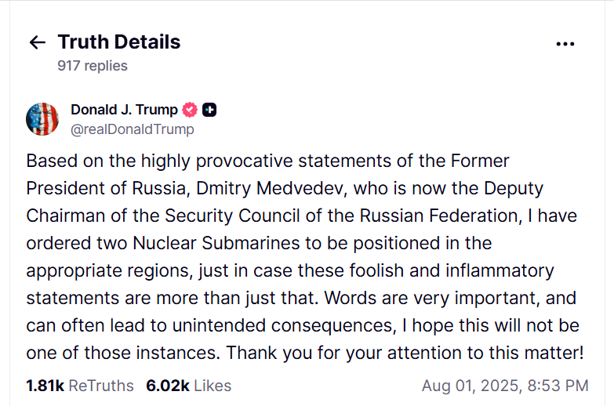The image size is (614, 406).
Task: Click the Aug 01, 2025, 8:53 PM timestamp
Action: [x=505, y=386]
